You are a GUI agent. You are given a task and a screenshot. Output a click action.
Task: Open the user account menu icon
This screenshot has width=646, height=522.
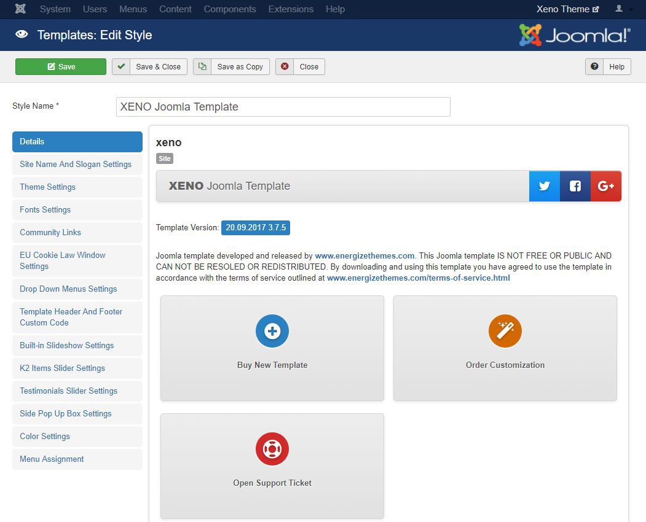coord(619,9)
